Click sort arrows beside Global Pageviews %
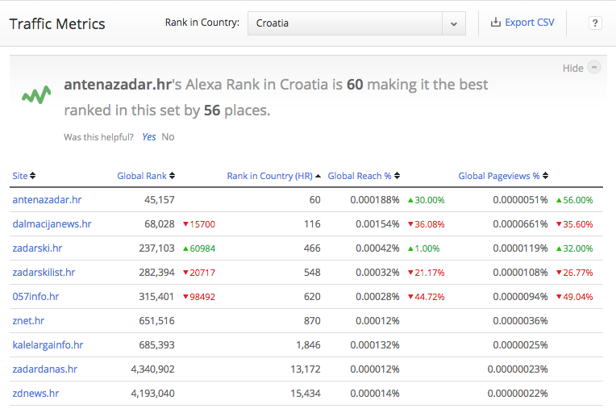 pos(545,176)
